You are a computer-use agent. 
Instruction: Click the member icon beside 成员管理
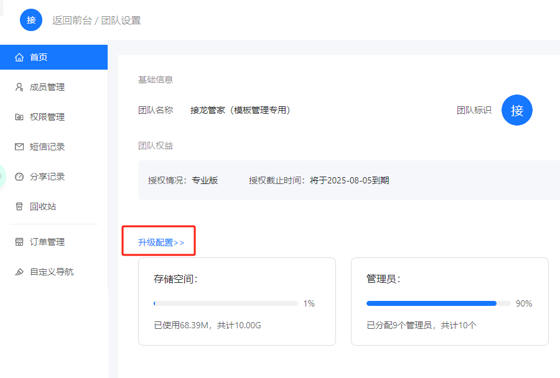pos(19,87)
